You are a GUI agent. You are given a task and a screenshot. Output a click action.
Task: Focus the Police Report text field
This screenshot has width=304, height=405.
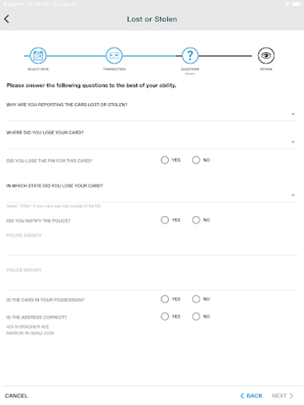pyautogui.click(x=152, y=282)
